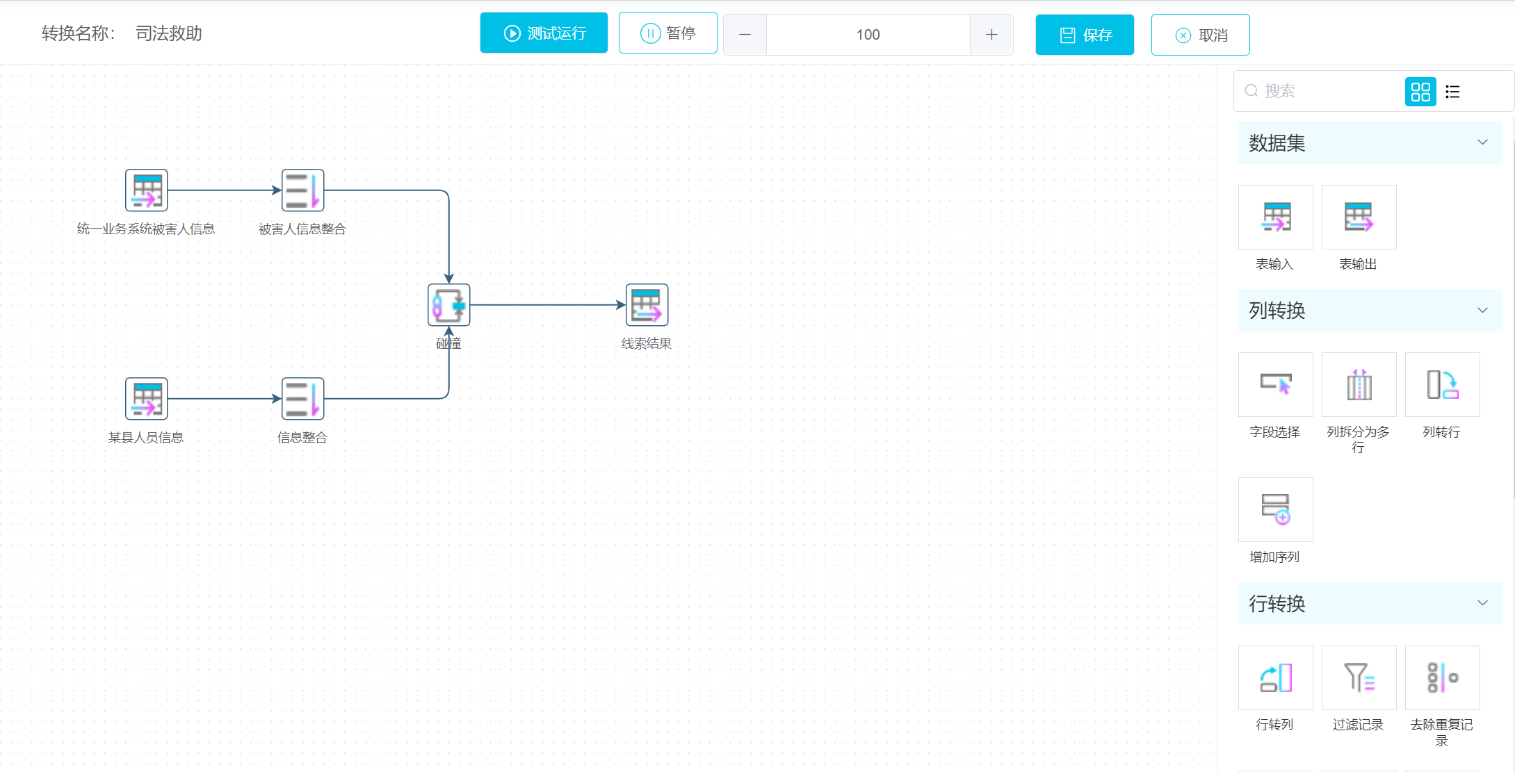Select the 线索结果 output node
The height and width of the screenshot is (772, 1515).
pyautogui.click(x=647, y=305)
